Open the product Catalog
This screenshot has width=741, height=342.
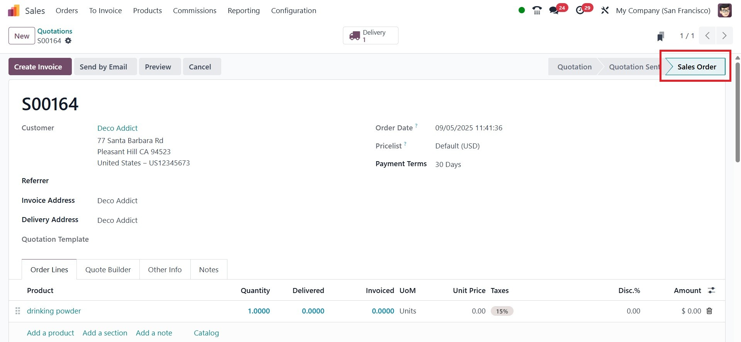click(x=206, y=333)
